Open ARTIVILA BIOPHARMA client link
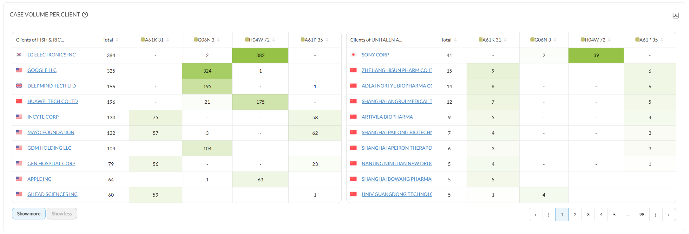Image resolution: width=689 pixels, height=234 pixels. click(387, 117)
